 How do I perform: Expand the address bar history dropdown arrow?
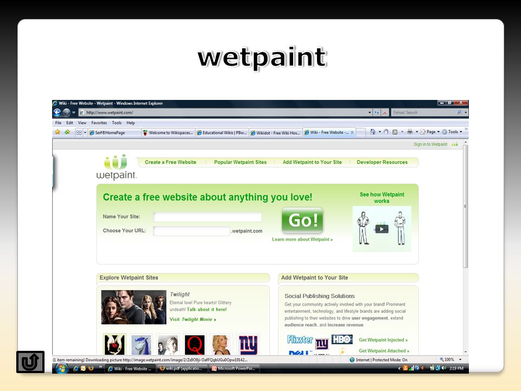370,112
